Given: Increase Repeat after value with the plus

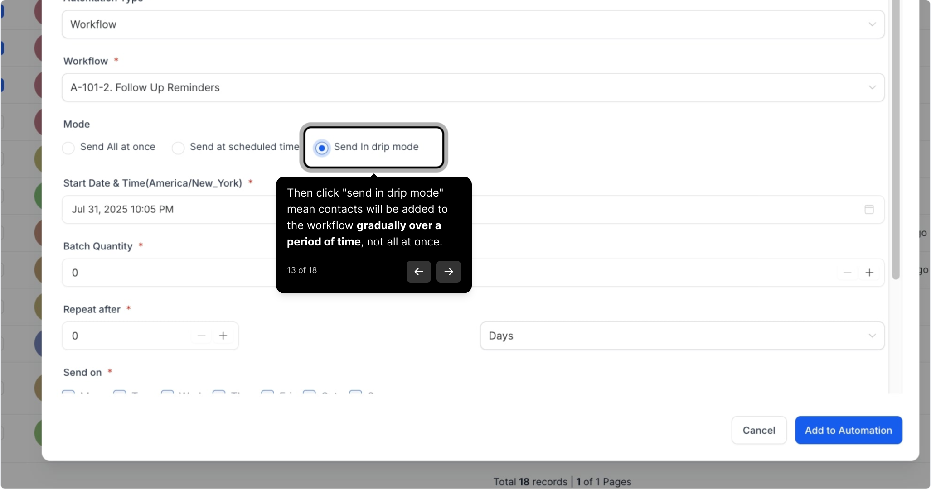Looking at the screenshot, I should click(223, 336).
